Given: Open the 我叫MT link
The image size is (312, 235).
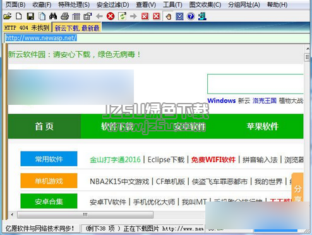Looking at the screenshot, I should point(194,202).
